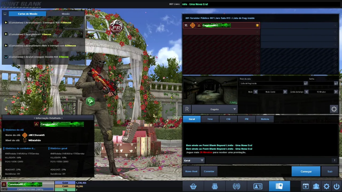342x192 pixels.
Task: Confirm password with enter arrow icon
Action: (x=336, y=83)
